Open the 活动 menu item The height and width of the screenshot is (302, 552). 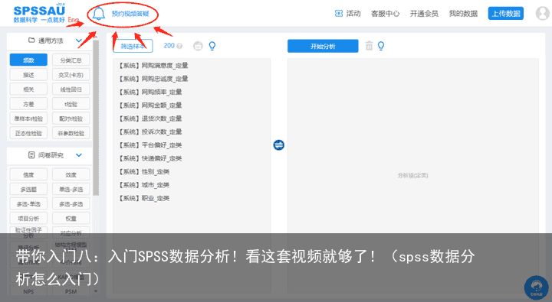pos(353,14)
